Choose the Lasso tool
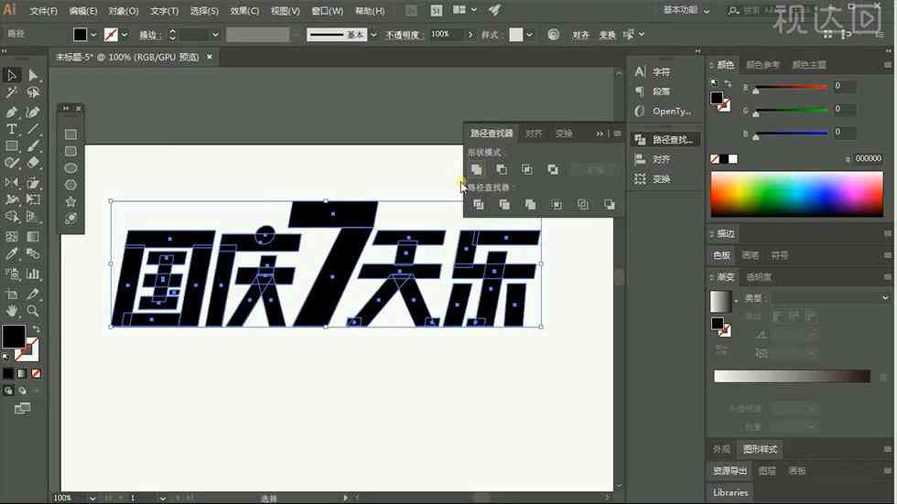Viewport: 897px width, 504px height. 33,92
